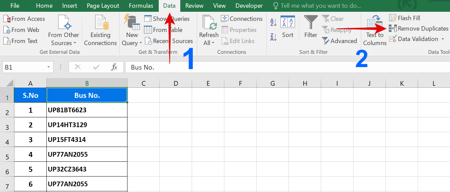Click the formula bar containing Bus No.
This screenshot has height=192, width=450.
coord(288,67)
